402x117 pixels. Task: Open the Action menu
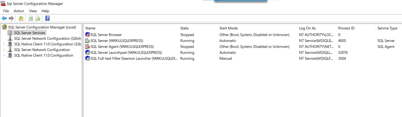coord(19,11)
